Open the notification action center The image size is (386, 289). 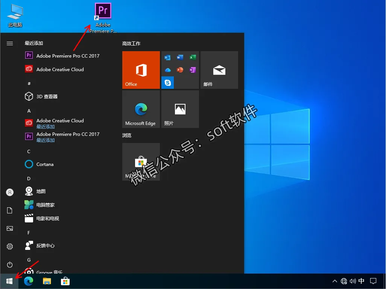373,281
